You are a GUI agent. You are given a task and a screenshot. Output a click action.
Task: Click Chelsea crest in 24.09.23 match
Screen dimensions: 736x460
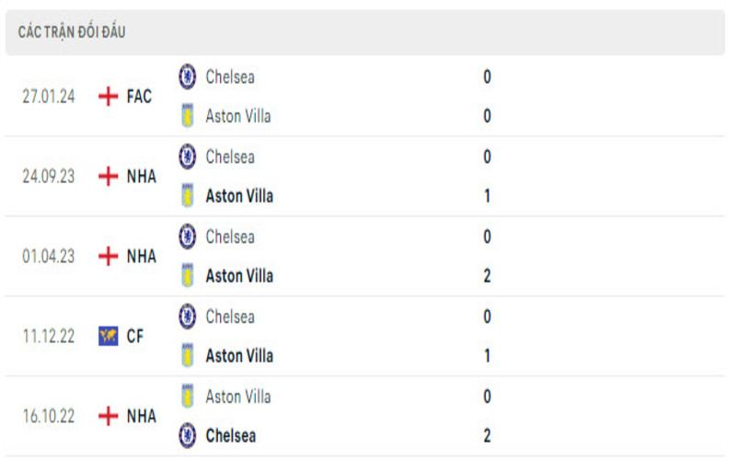tap(188, 156)
